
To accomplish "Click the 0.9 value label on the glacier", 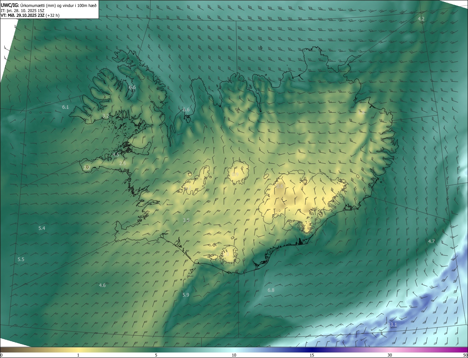I will [x=235, y=174].
